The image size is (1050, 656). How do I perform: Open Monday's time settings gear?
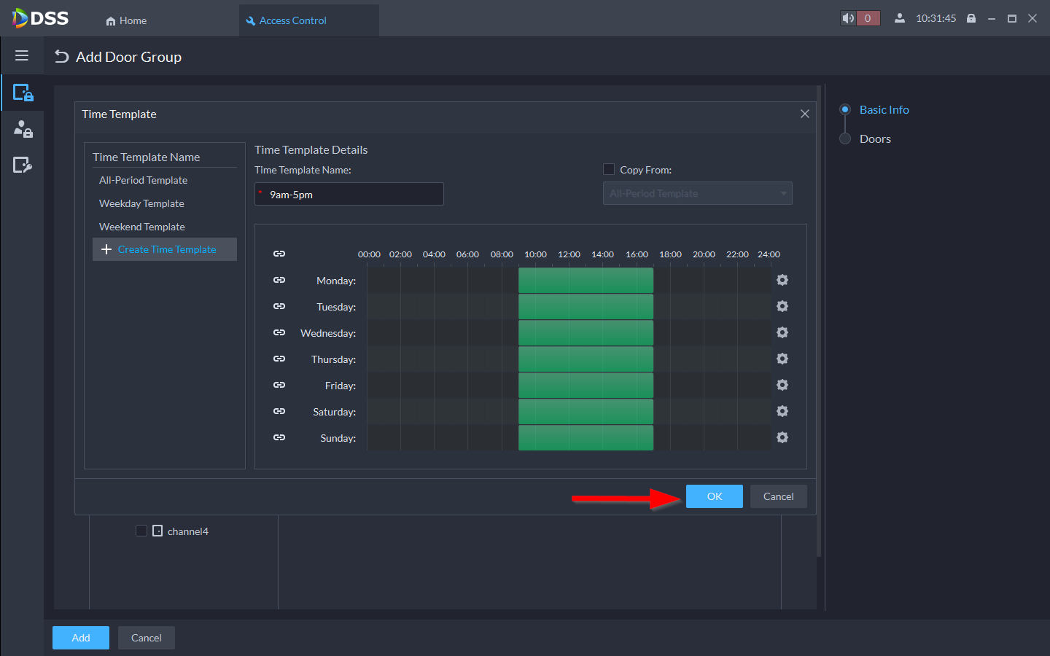[782, 281]
